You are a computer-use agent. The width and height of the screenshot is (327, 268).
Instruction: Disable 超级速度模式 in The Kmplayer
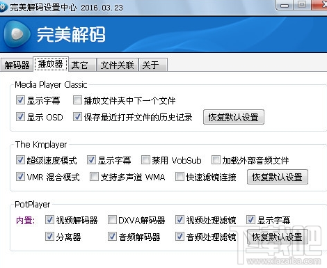tap(20, 160)
